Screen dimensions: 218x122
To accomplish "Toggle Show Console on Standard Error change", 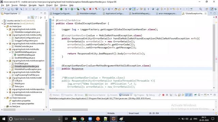I will pos(190,95).
